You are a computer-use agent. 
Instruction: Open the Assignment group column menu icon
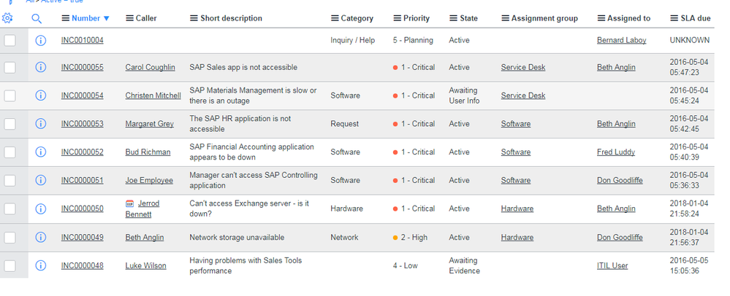pos(505,18)
